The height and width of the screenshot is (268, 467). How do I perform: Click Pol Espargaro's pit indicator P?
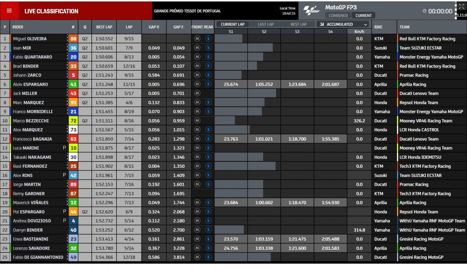[64, 212]
